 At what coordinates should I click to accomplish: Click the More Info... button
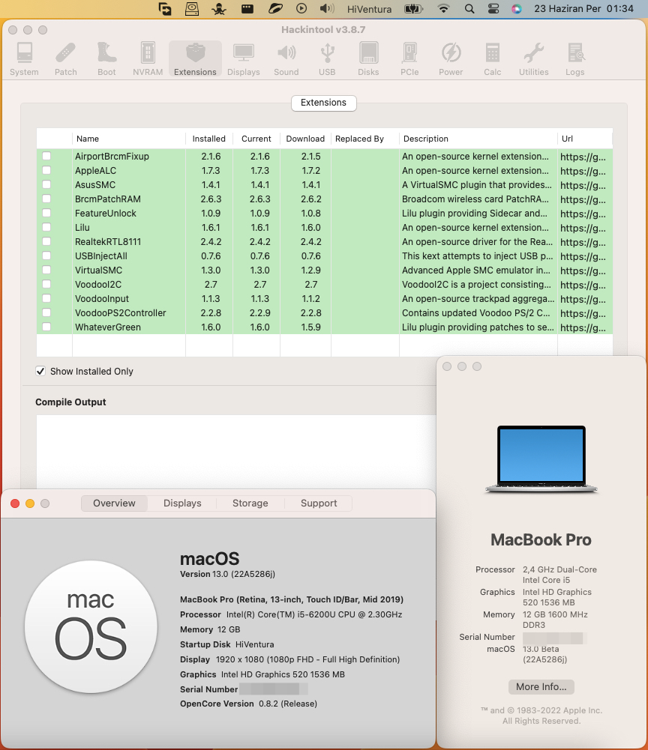click(x=541, y=687)
